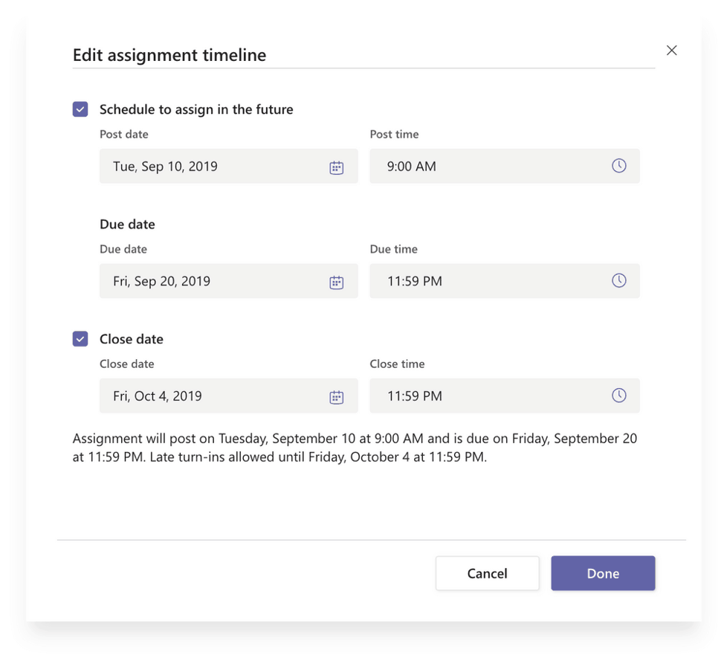Click the assignment summary text paragraph
This screenshot has height=655, width=724.
355,448
